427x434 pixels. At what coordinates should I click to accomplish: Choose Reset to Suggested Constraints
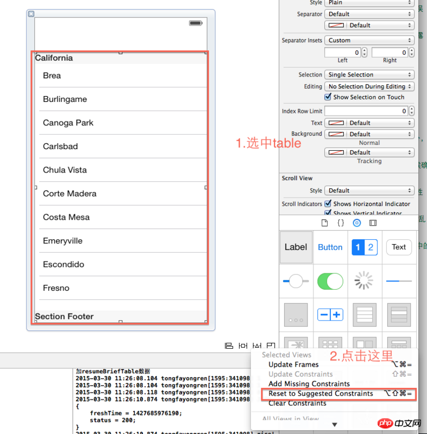(321, 393)
